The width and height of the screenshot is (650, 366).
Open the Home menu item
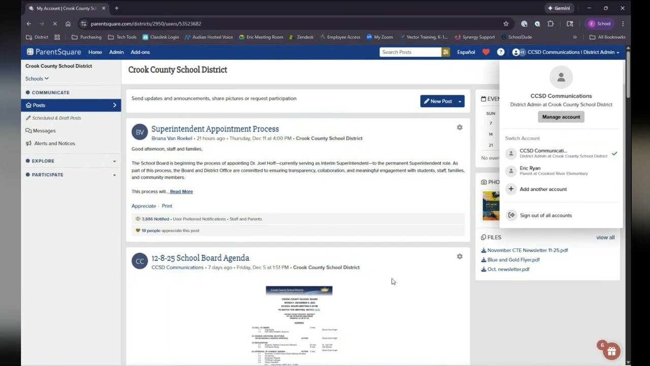coord(95,52)
